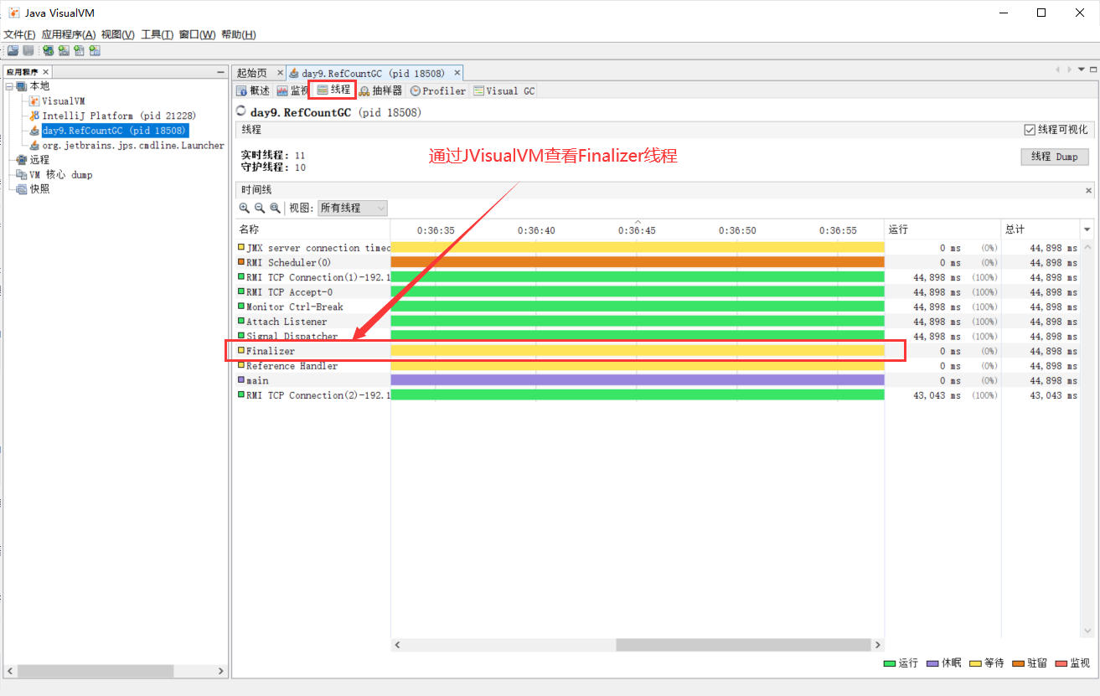Open the 起始页 tab
This screenshot has height=696, width=1100.
pyautogui.click(x=252, y=73)
